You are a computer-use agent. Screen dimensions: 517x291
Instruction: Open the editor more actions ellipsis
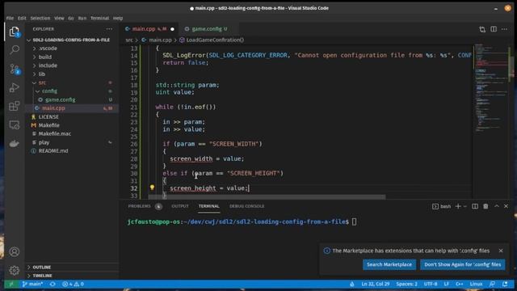[504, 29]
